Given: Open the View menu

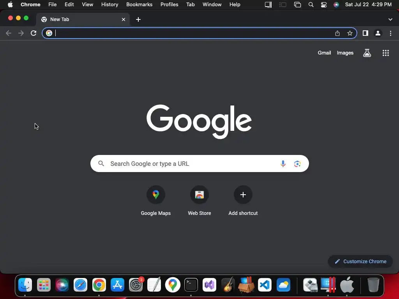Looking at the screenshot, I should [87, 5].
